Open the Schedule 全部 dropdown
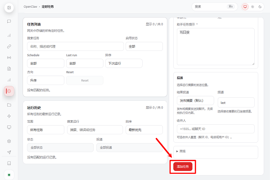 point(45,63)
